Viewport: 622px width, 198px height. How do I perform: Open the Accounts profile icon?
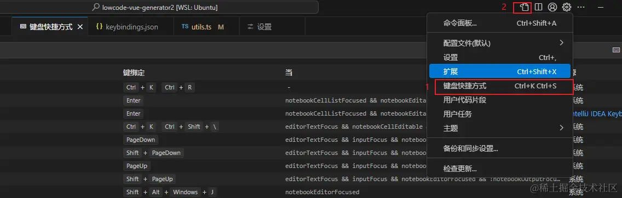coord(552,7)
